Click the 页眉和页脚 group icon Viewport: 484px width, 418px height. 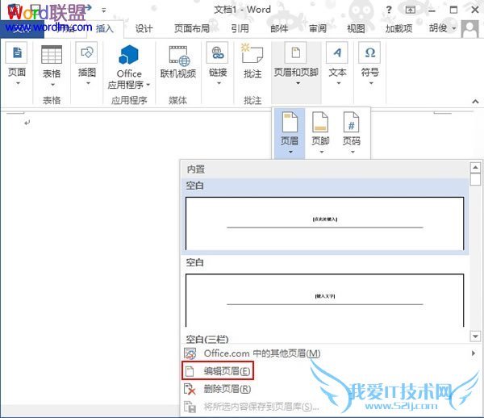295,52
